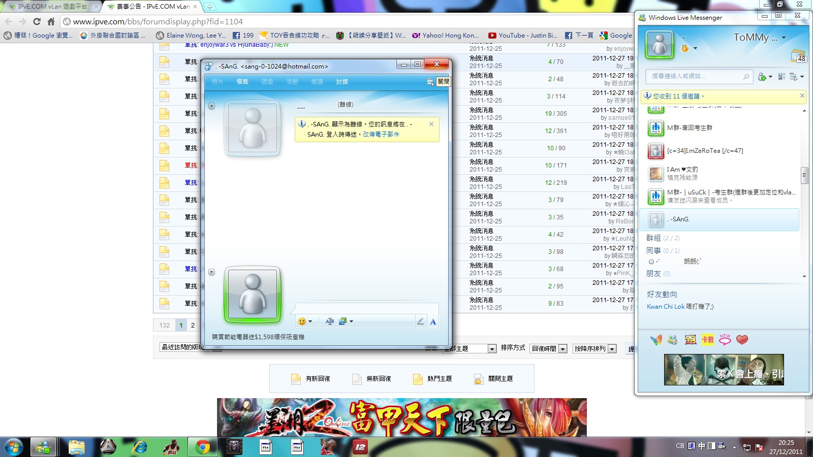Click the 改傳電子郵件 link
This screenshot has width=813, height=457.
(x=381, y=135)
